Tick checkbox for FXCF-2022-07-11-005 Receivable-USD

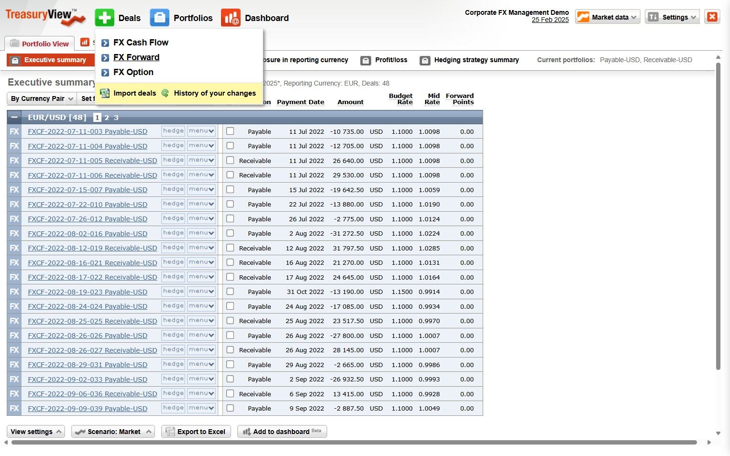(x=230, y=160)
